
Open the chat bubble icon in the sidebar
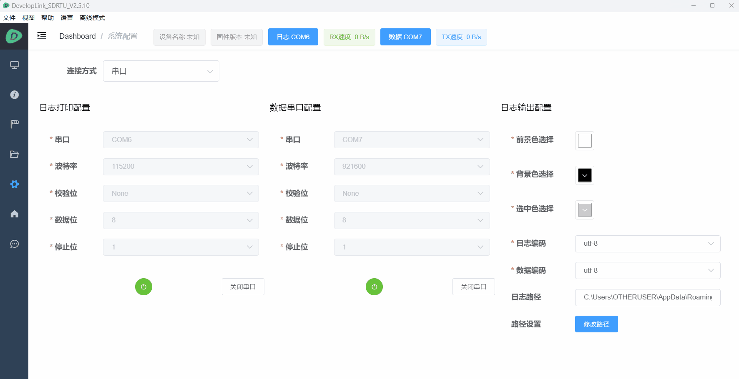(14, 244)
